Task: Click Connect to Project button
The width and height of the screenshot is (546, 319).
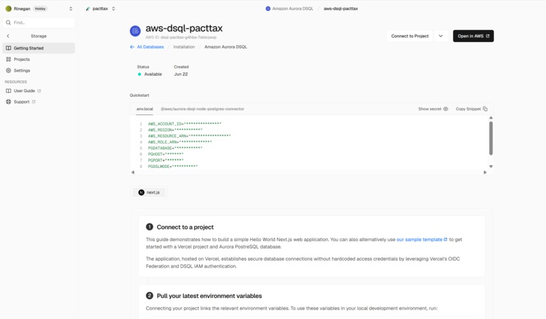Action: (x=409, y=36)
